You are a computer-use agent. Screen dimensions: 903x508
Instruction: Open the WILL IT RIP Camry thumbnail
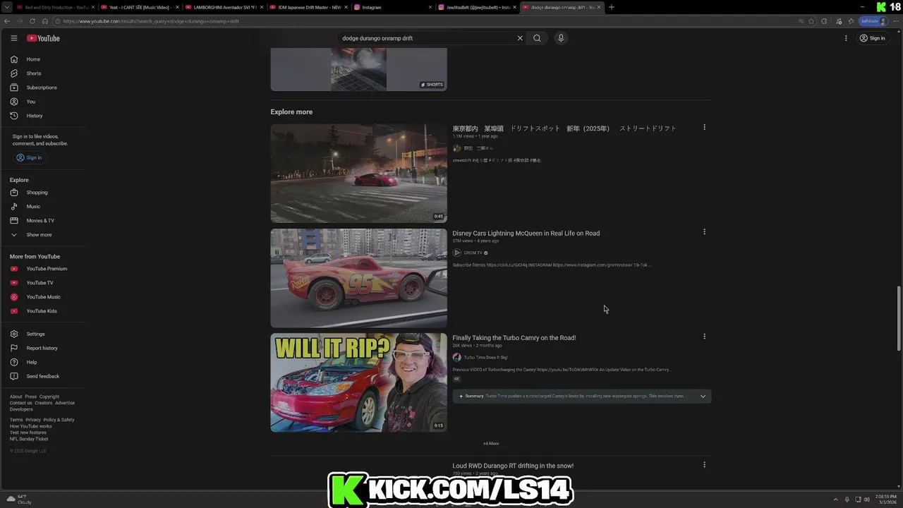tap(358, 382)
